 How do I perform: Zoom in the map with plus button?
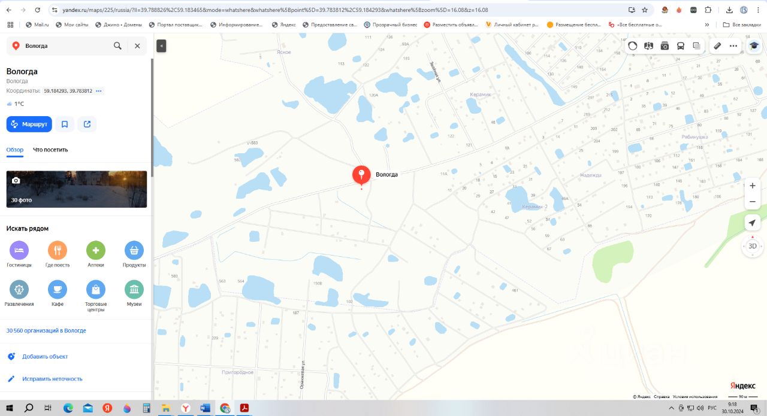tap(753, 186)
